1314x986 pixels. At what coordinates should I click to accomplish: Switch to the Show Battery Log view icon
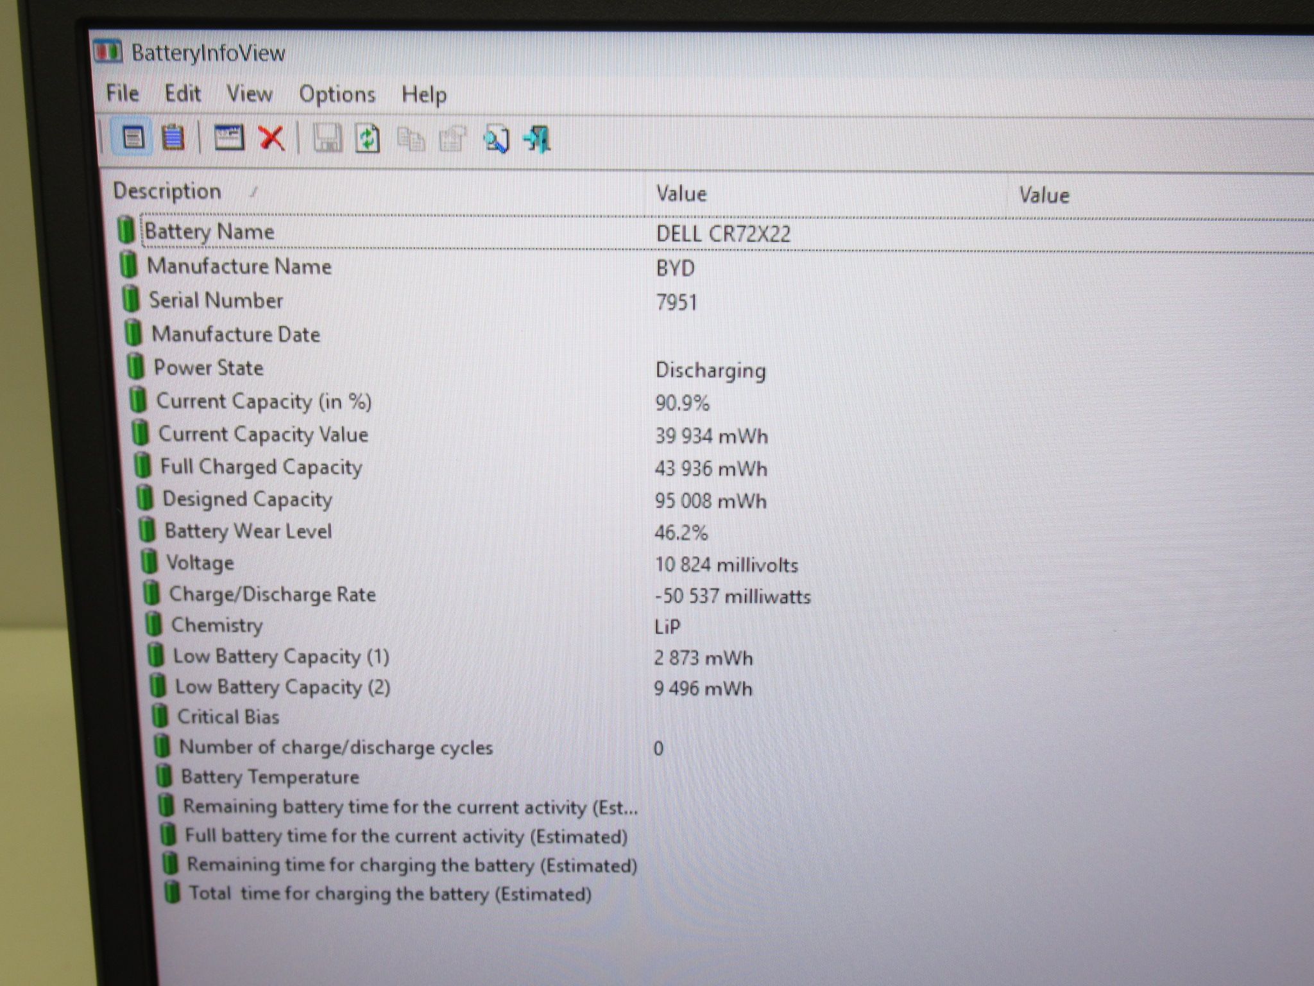tap(173, 137)
